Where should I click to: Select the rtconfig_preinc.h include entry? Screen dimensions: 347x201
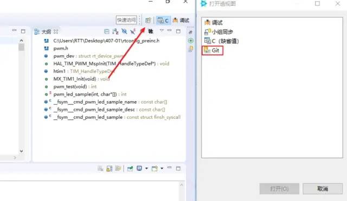pos(106,41)
